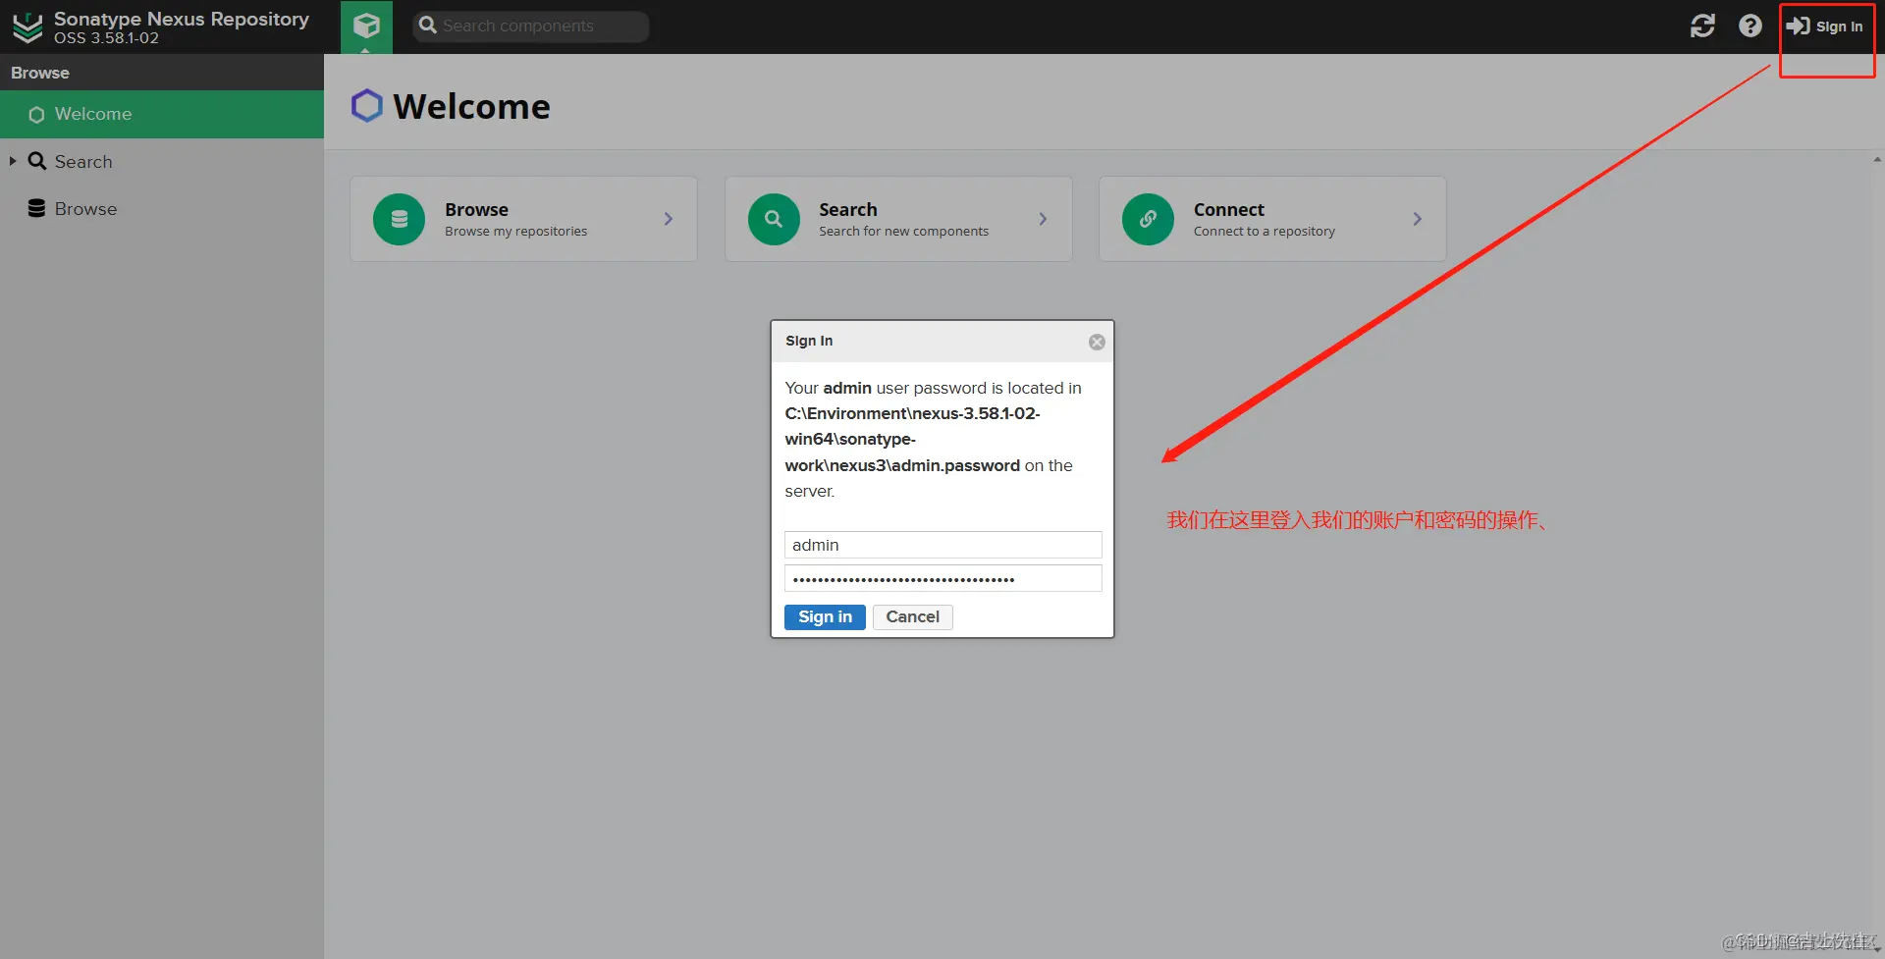Click the admin username field
The width and height of the screenshot is (1885, 959).
942,545
